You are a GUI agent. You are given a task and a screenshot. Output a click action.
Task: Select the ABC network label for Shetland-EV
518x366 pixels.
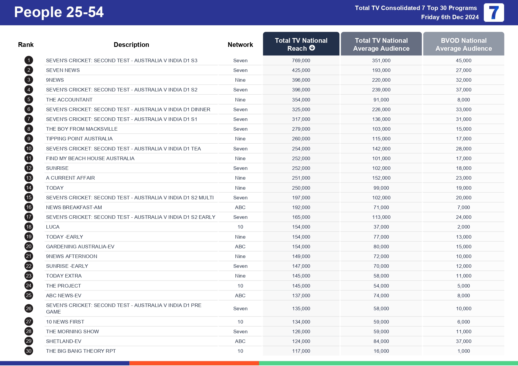[240, 341]
